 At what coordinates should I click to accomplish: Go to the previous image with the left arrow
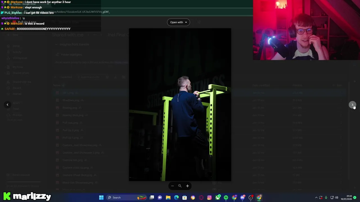click(x=8, y=105)
